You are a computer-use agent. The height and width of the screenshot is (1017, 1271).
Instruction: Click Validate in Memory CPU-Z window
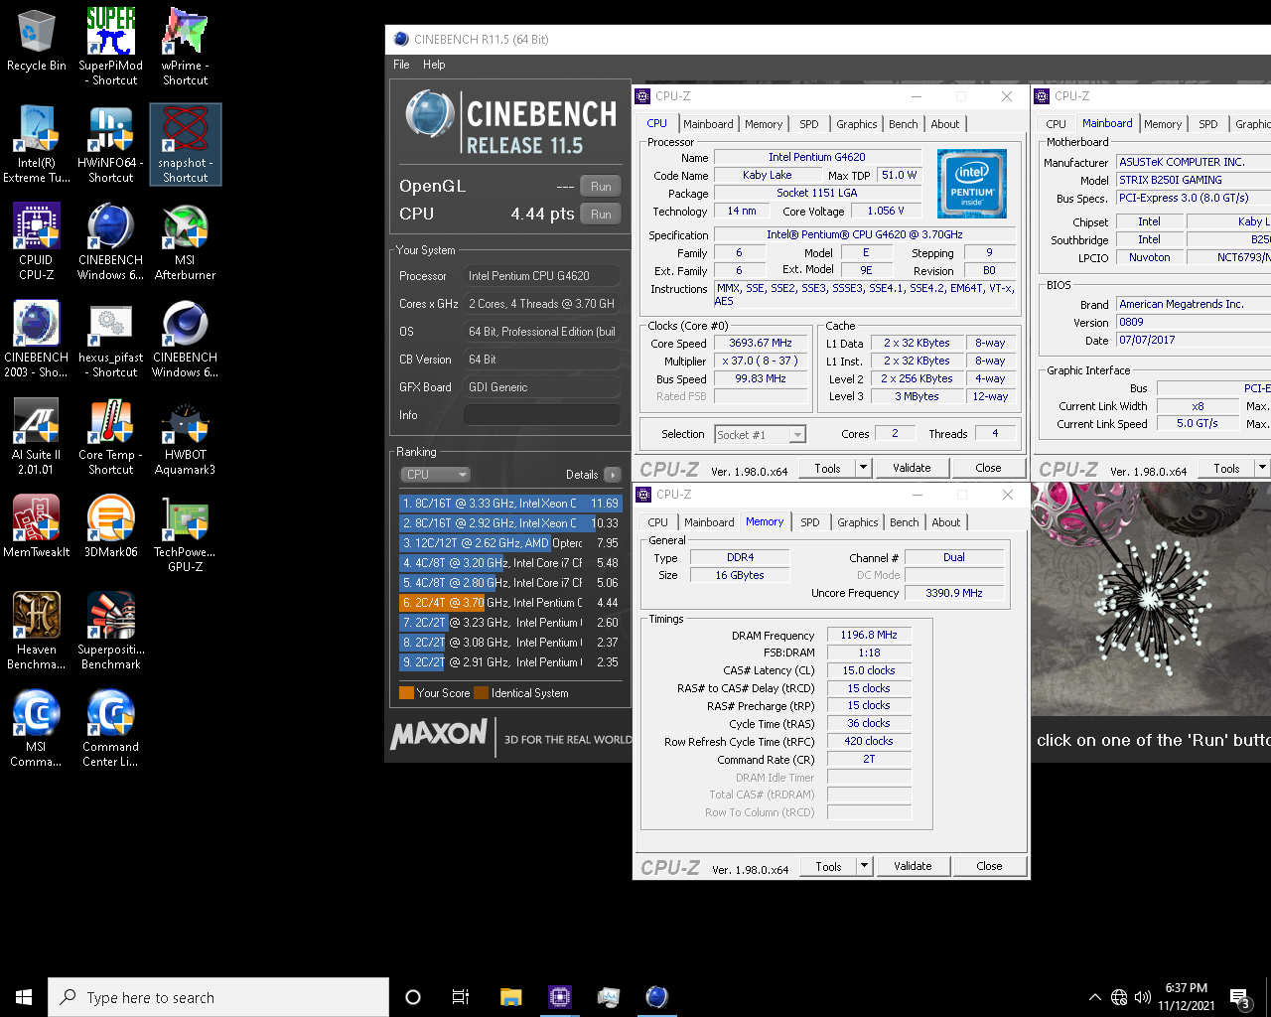tap(913, 866)
